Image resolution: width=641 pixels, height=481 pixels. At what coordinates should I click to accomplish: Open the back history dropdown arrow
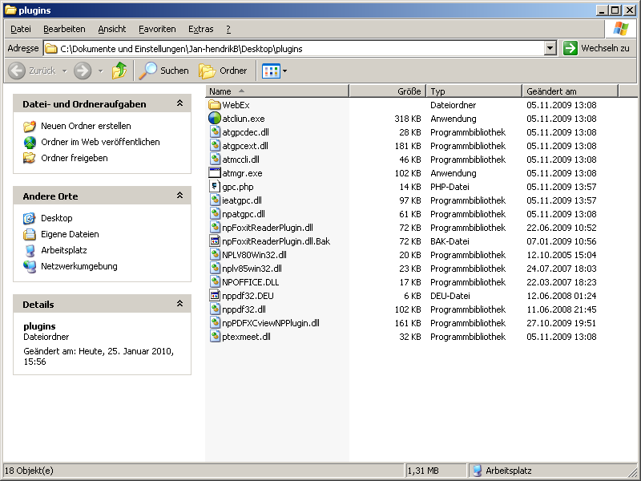[64, 71]
